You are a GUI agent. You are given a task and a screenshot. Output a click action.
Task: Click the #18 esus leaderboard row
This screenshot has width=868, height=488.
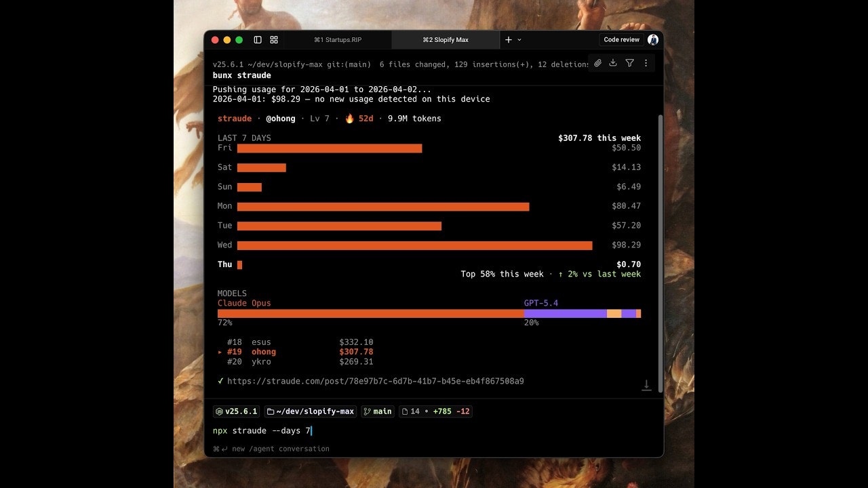[300, 342]
